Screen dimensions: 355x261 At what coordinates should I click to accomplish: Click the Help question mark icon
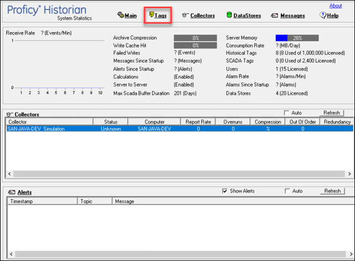click(x=323, y=15)
